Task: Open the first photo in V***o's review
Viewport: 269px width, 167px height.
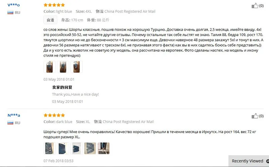Action: point(49,67)
